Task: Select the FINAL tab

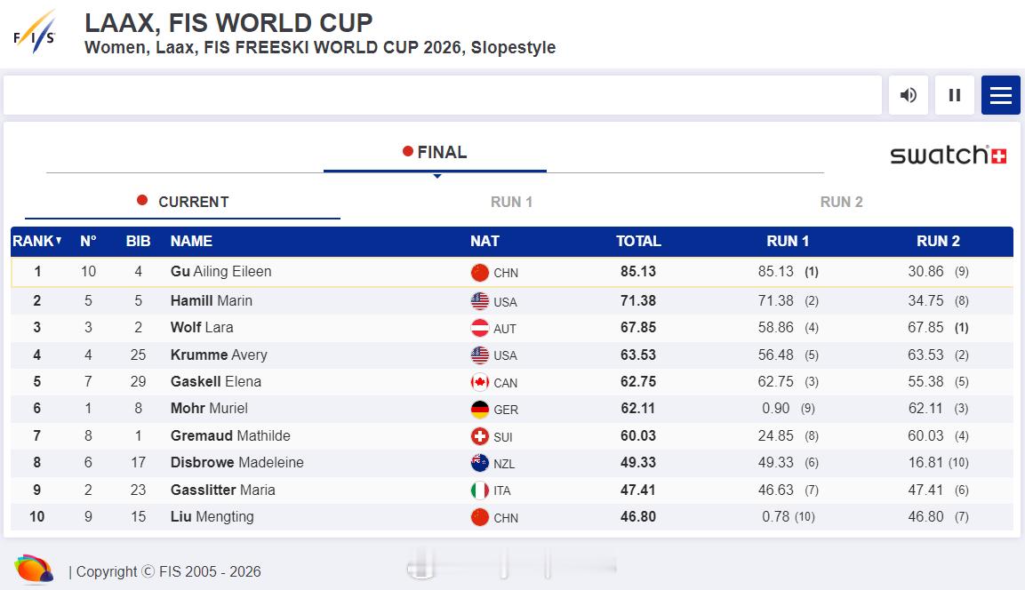Action: (x=435, y=153)
